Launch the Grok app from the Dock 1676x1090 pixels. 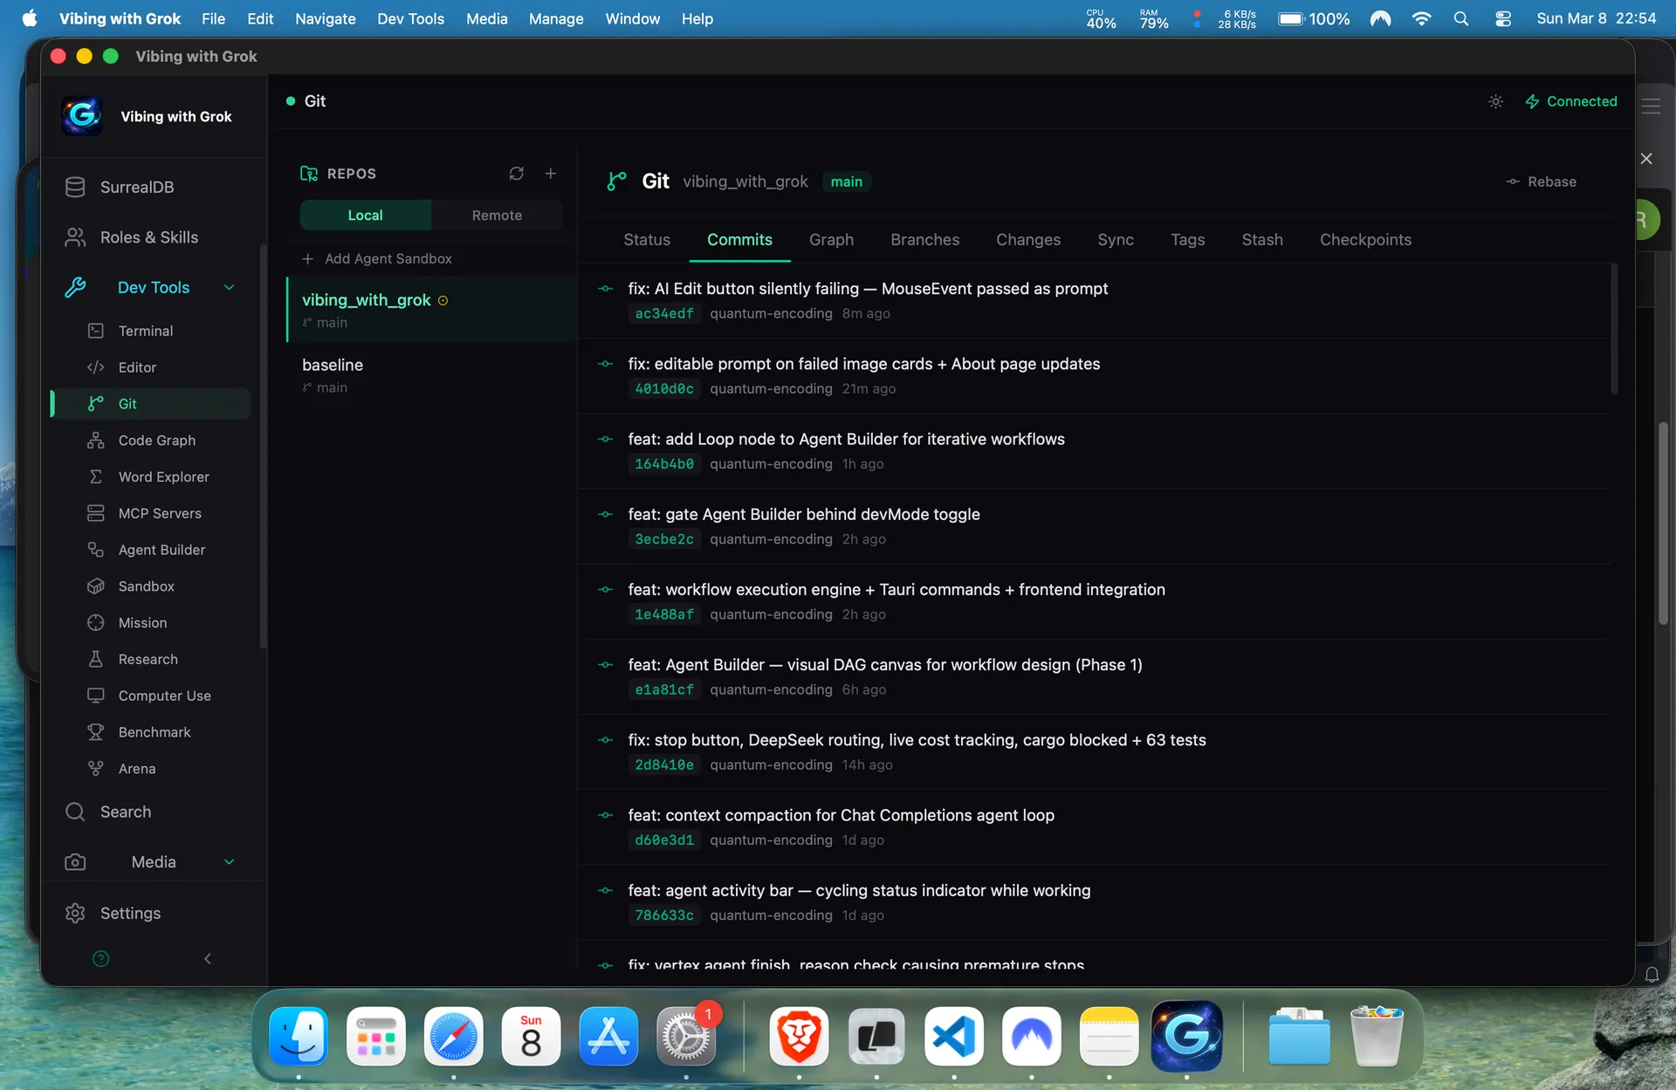pos(1186,1037)
